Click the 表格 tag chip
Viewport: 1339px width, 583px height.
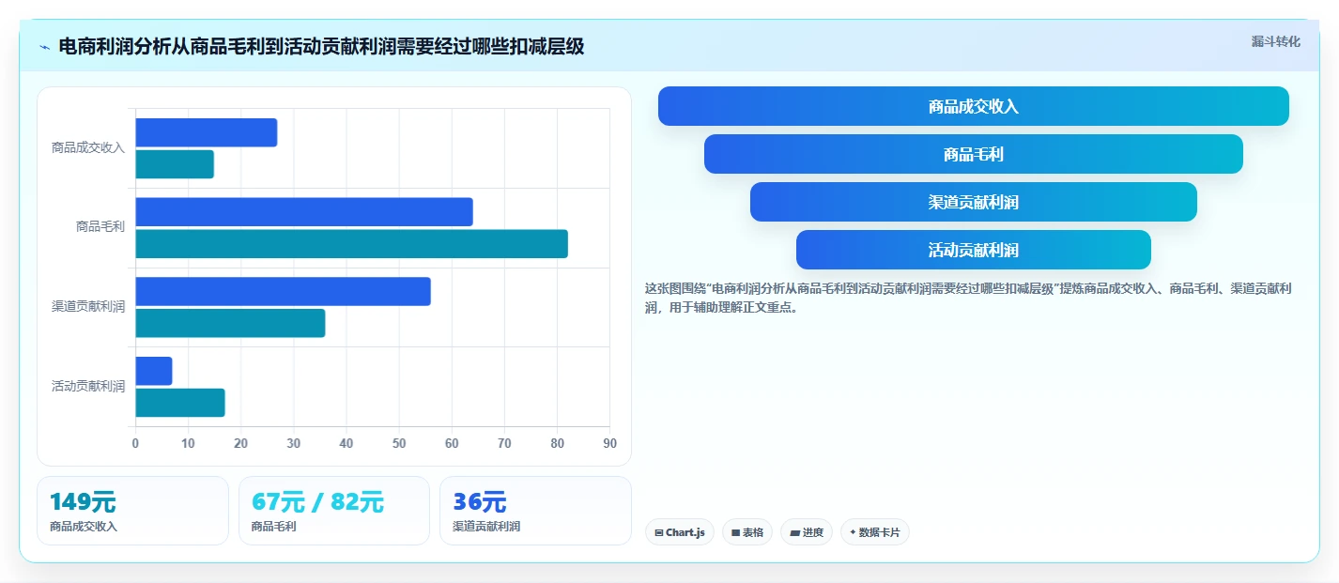tap(747, 532)
